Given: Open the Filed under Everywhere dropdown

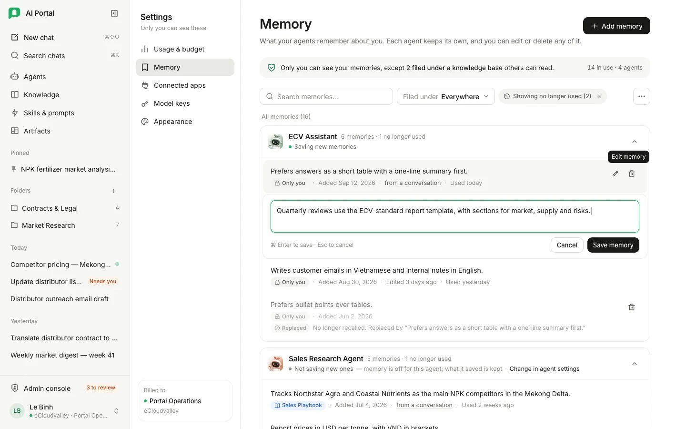Looking at the screenshot, I should pos(446,96).
